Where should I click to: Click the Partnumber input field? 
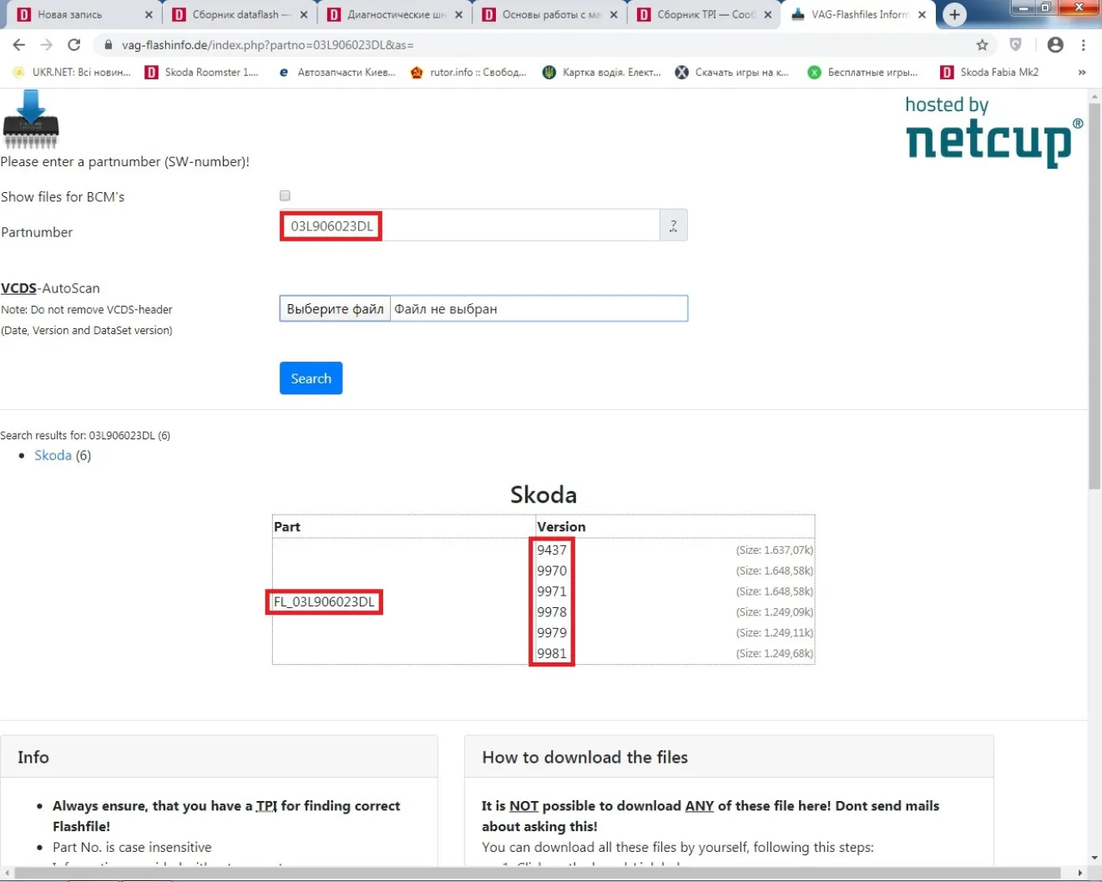[469, 226]
